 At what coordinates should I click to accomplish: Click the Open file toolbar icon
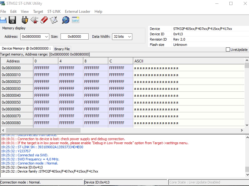point(3,20)
